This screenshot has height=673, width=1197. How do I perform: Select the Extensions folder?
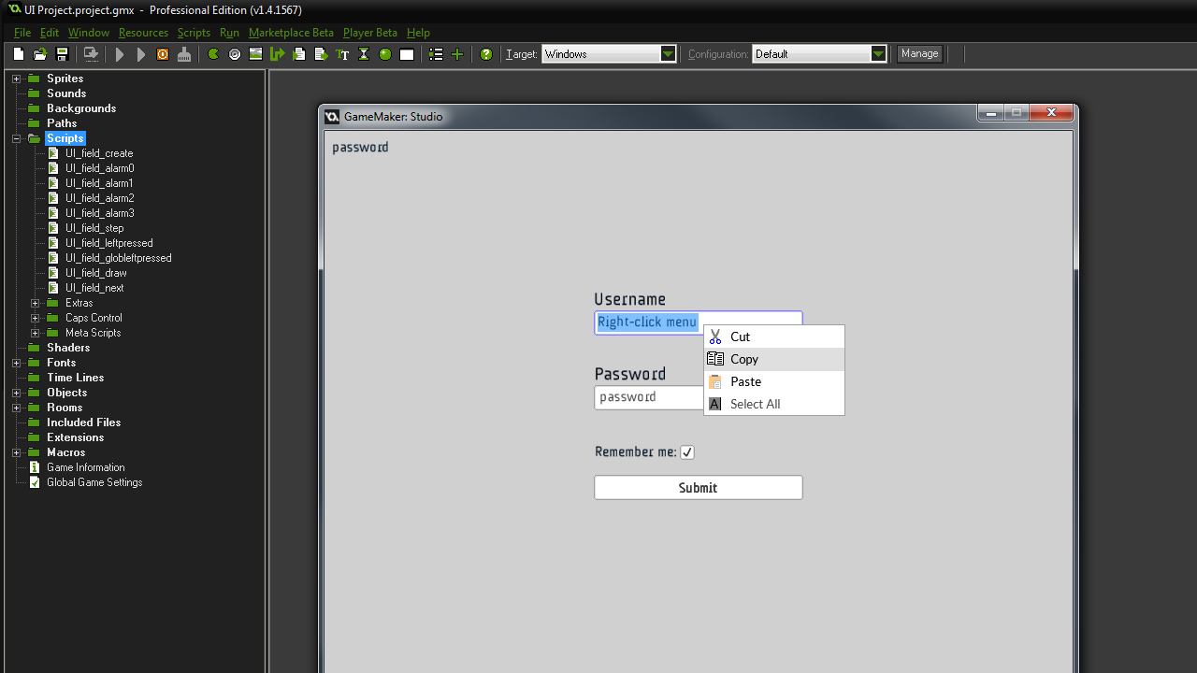click(x=76, y=437)
